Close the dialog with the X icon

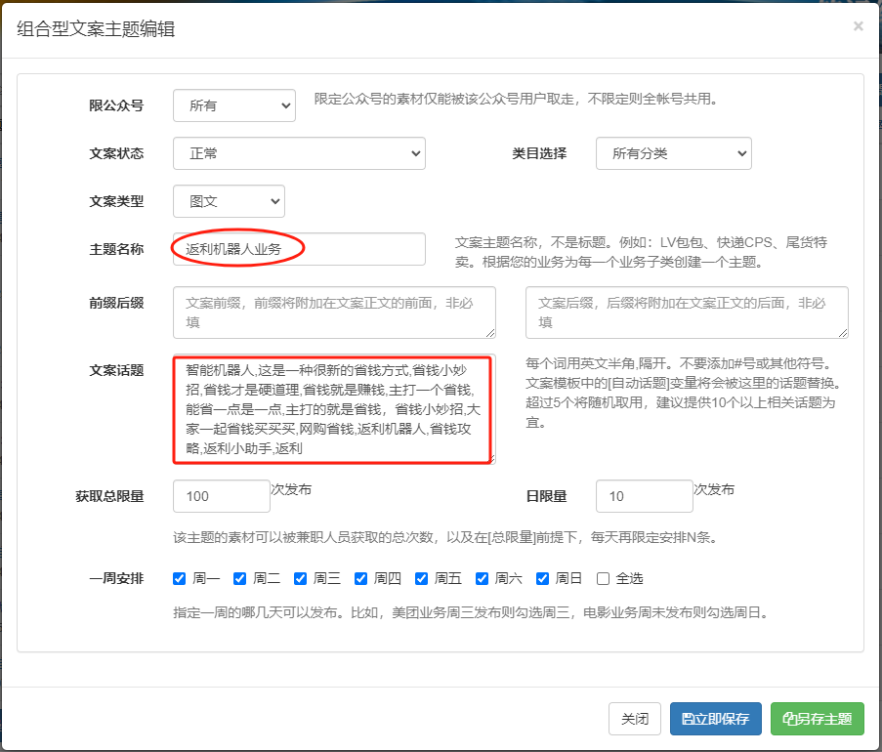(x=858, y=26)
